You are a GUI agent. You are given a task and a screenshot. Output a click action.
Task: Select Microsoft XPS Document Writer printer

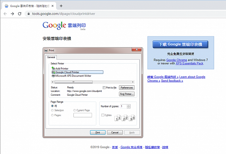pyautogui.click(x=72, y=76)
